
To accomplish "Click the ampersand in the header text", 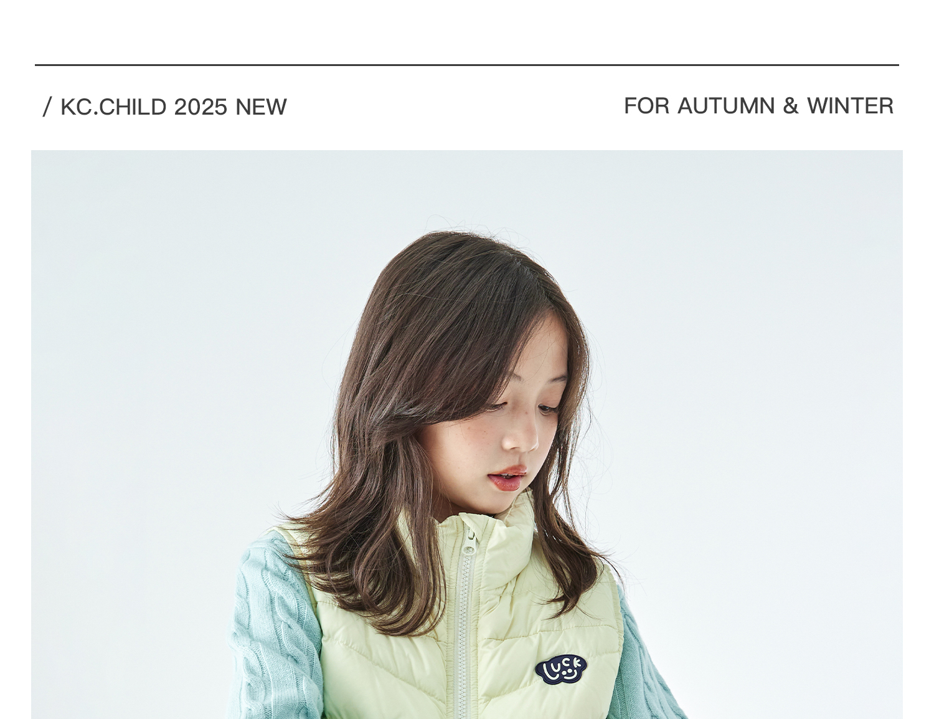I will [x=790, y=106].
